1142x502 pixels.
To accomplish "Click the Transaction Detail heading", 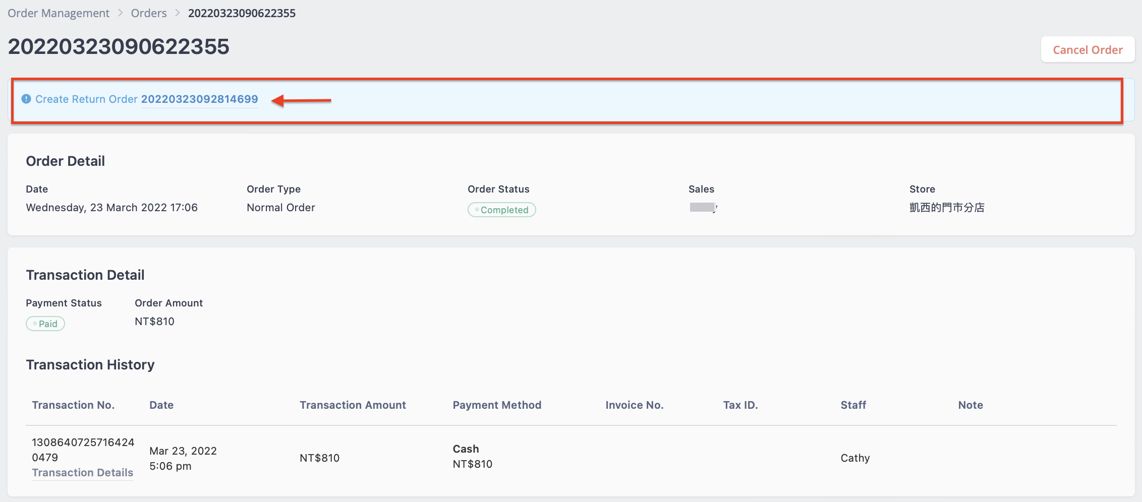I will (x=85, y=275).
